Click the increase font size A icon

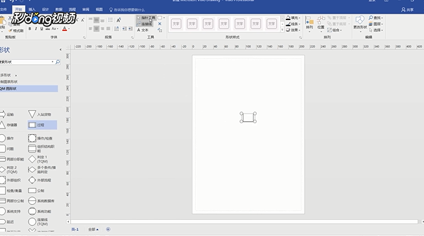tap(77, 20)
